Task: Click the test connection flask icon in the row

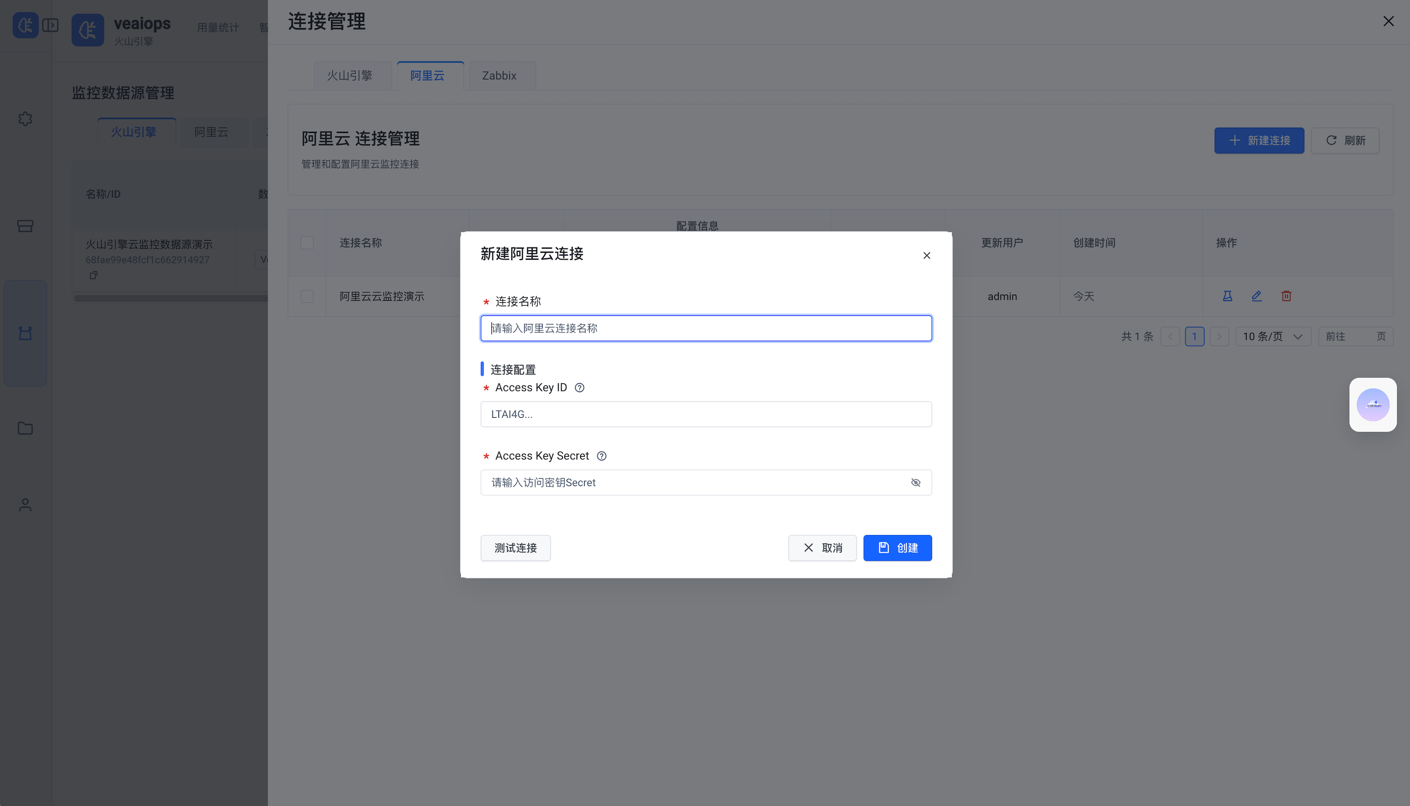Action: pos(1227,296)
